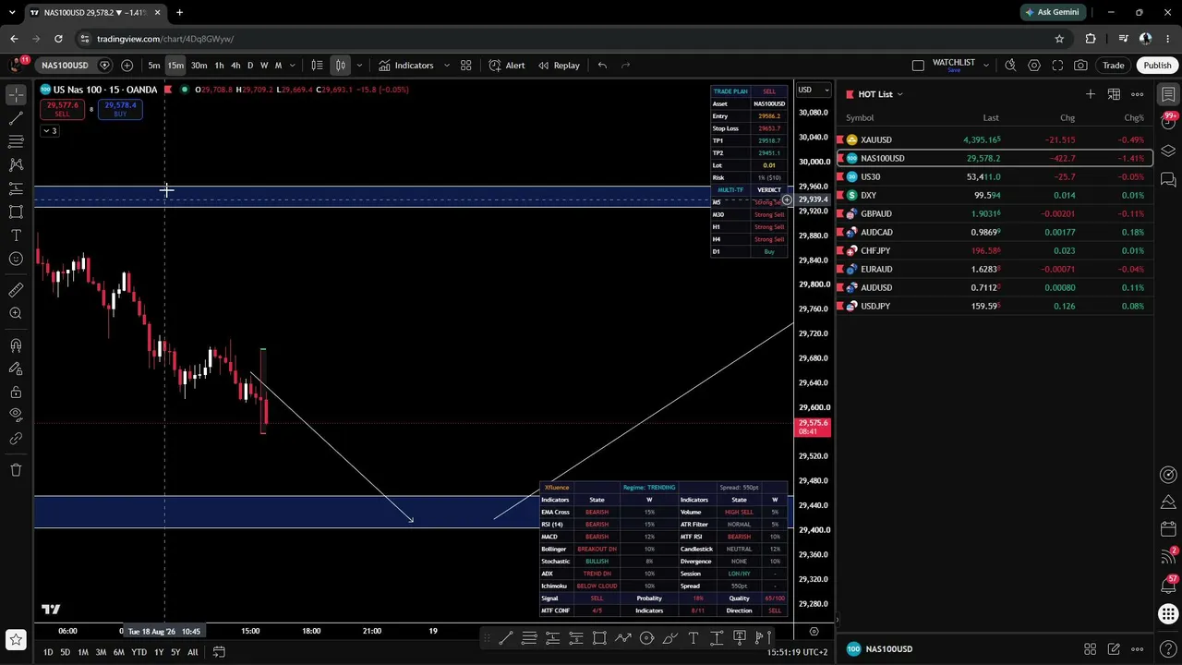Select brush tool in floating drawing toolbar
Screen dimensions: 1182x665
pyautogui.click(x=670, y=637)
